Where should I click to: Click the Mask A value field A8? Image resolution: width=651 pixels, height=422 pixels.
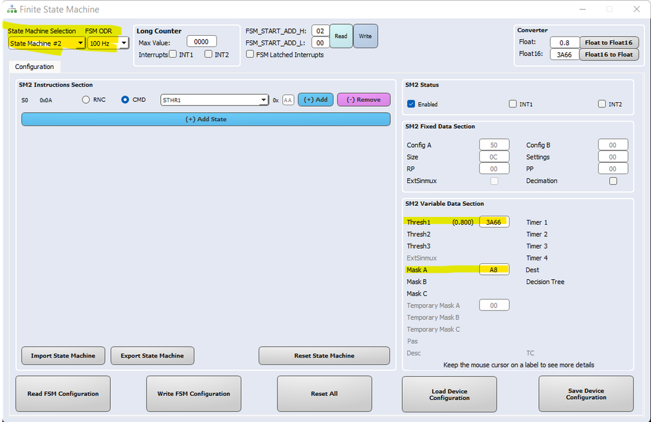(x=494, y=270)
